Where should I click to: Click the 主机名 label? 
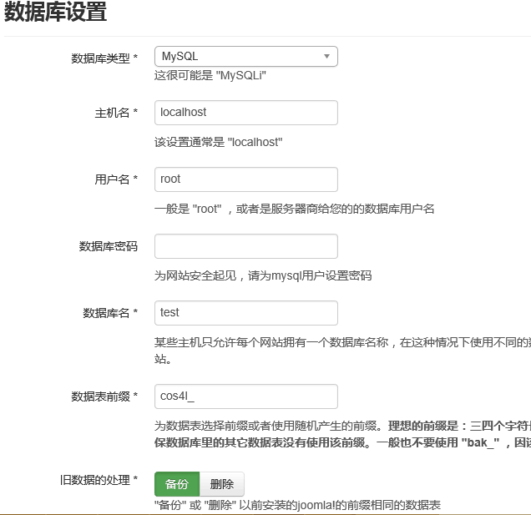click(x=116, y=113)
